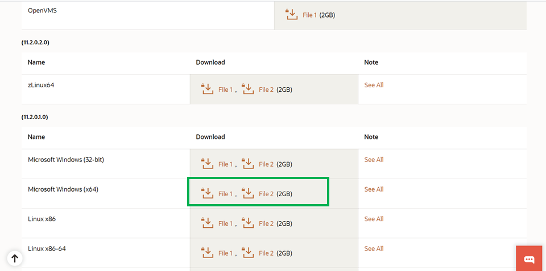Viewport: 546px width, 271px height.
Task: Click Windows 32-bit File 2 download icon
Action: [247, 163]
